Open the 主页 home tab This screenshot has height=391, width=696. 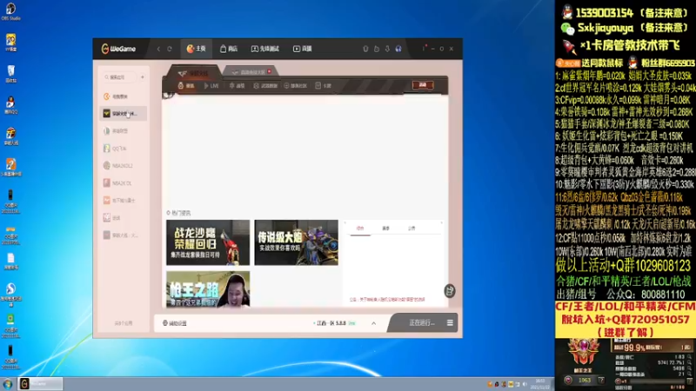[x=197, y=49]
